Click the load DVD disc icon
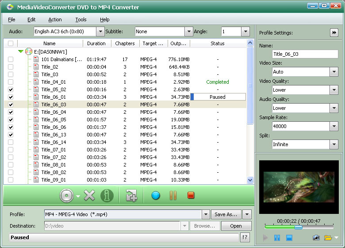The height and width of the screenshot is (248, 345). [x=66, y=195]
